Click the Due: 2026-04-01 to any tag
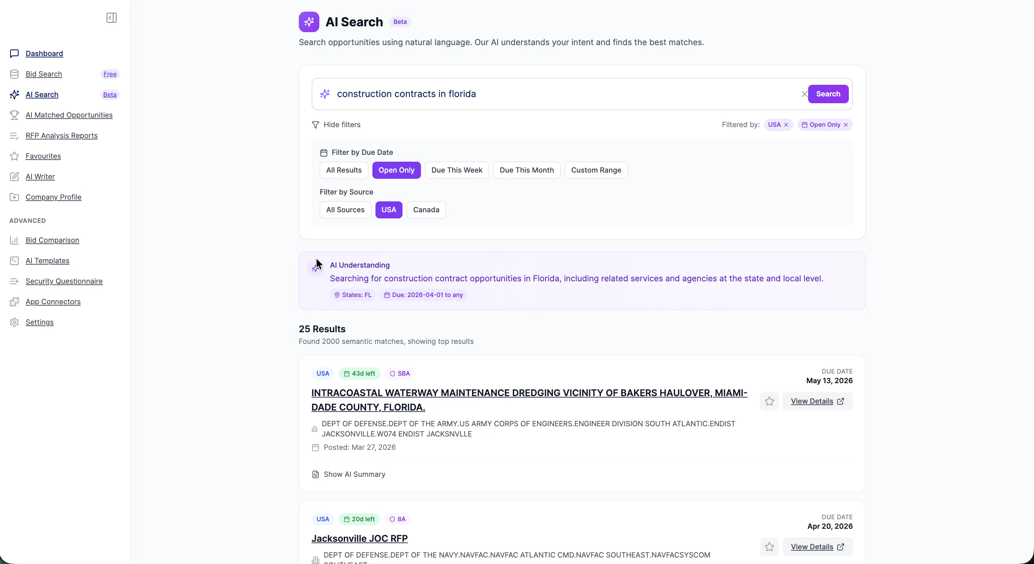This screenshot has width=1034, height=564. point(423,295)
